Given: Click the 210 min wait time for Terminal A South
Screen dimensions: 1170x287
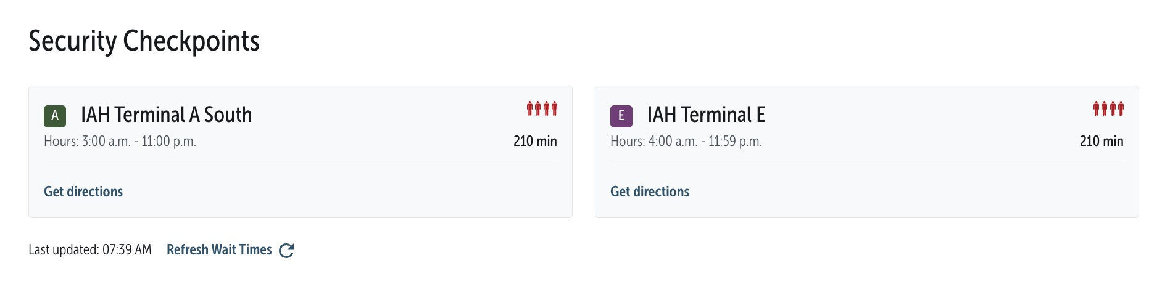Looking at the screenshot, I should click(x=535, y=141).
